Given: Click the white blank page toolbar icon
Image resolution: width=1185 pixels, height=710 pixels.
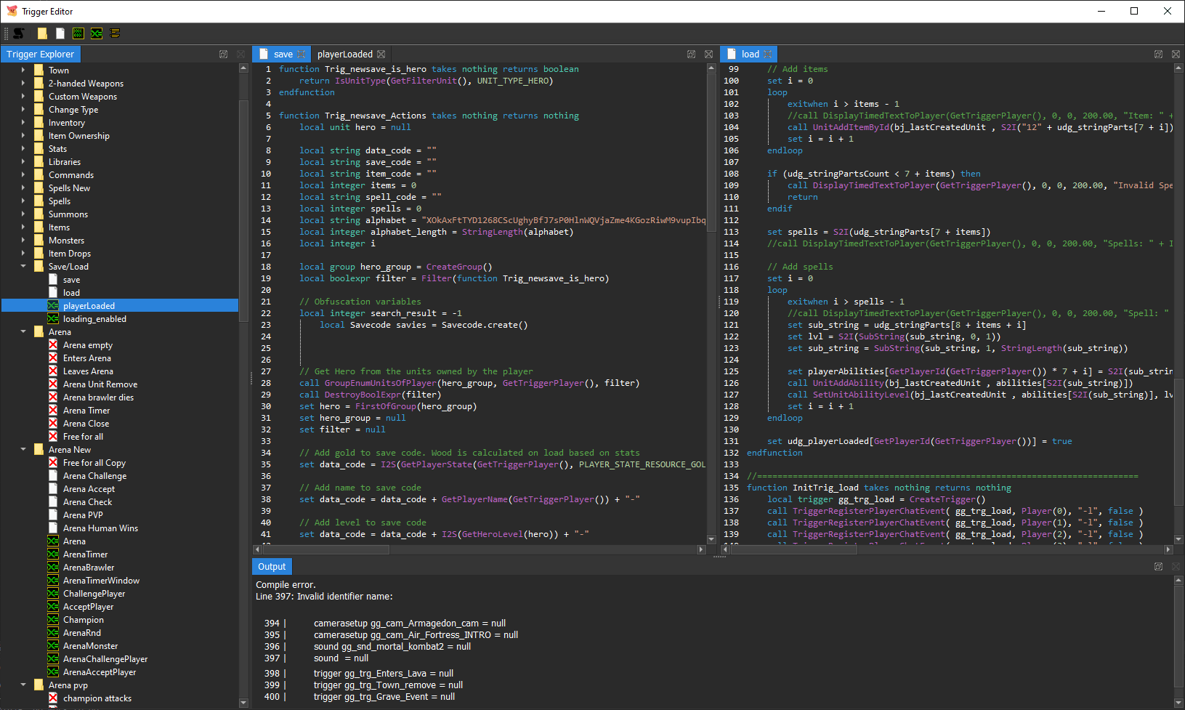Looking at the screenshot, I should click(x=60, y=33).
